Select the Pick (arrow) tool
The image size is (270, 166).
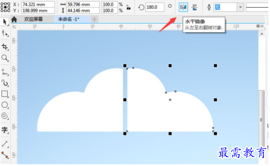5,22
